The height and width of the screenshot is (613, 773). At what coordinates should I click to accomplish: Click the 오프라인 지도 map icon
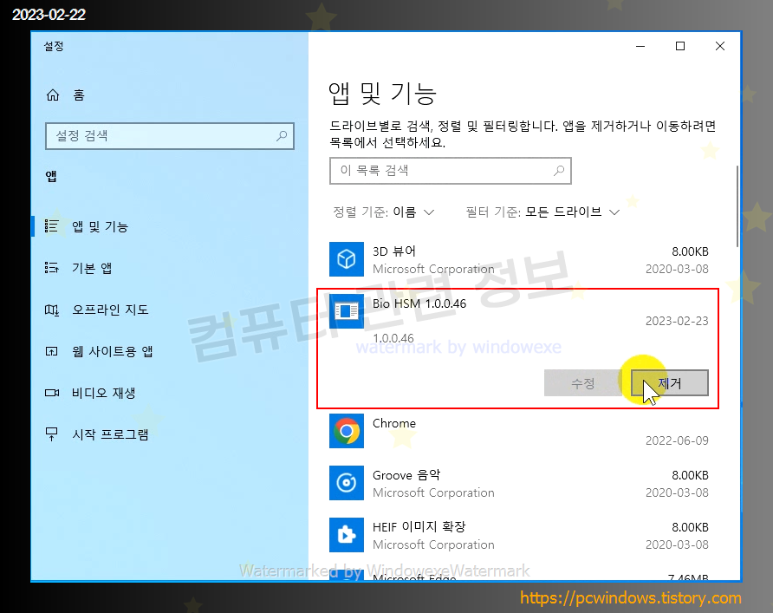(x=51, y=310)
